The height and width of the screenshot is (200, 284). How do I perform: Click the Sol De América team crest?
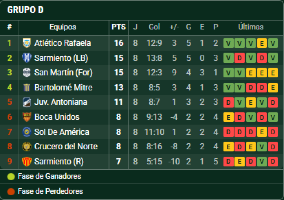[27, 132]
